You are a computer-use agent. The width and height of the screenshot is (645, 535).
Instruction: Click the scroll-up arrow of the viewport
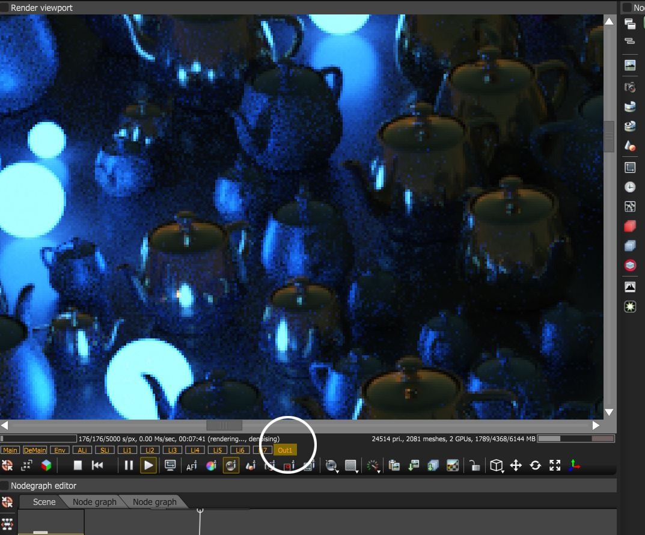pos(609,21)
